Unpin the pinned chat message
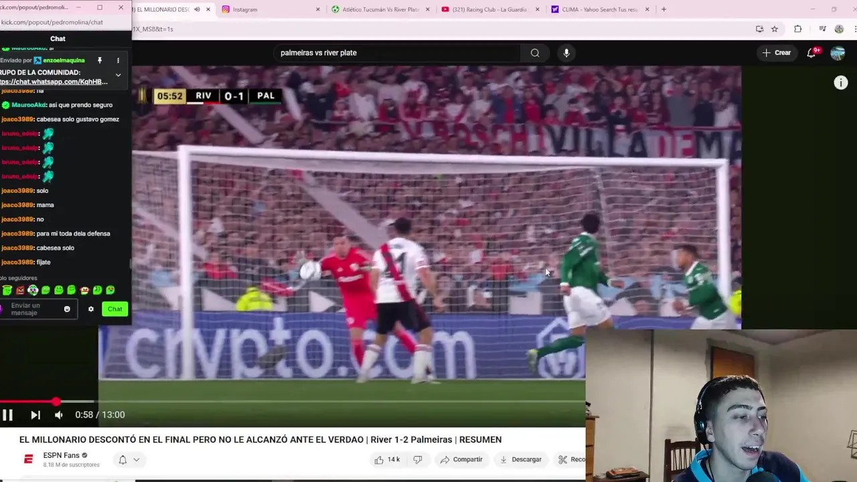 pos(100,60)
